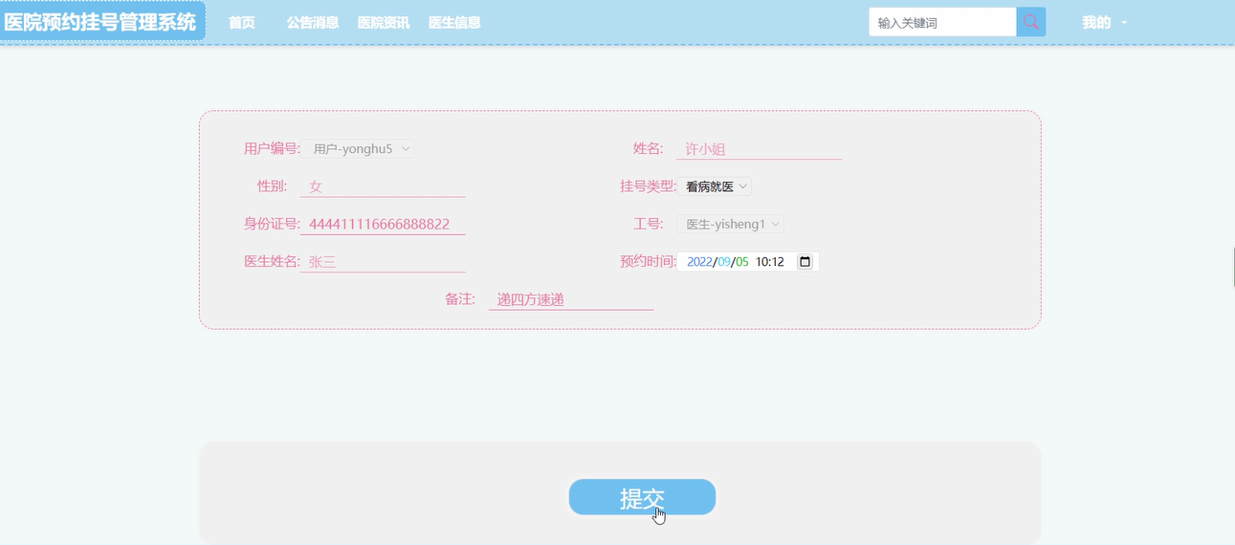Screen dimensions: 1235x545
Task: Open the 医院资讯 menu item
Action: [384, 22]
